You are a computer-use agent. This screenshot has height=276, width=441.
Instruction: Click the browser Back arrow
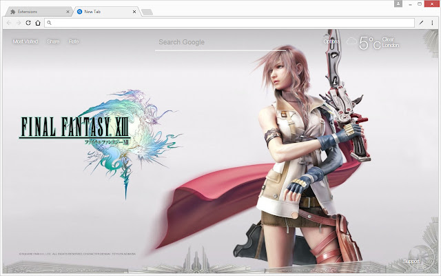click(x=9, y=23)
